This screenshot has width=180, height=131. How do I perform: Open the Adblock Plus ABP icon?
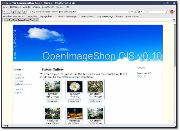[x=172, y=12]
